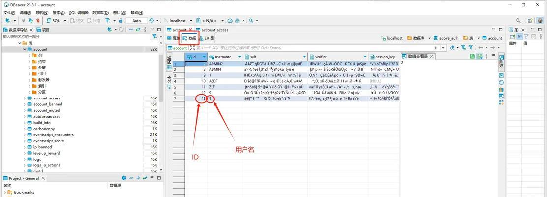547x197 pixels.
Task: Switch to the ER 图 tab
Action: 207,38
